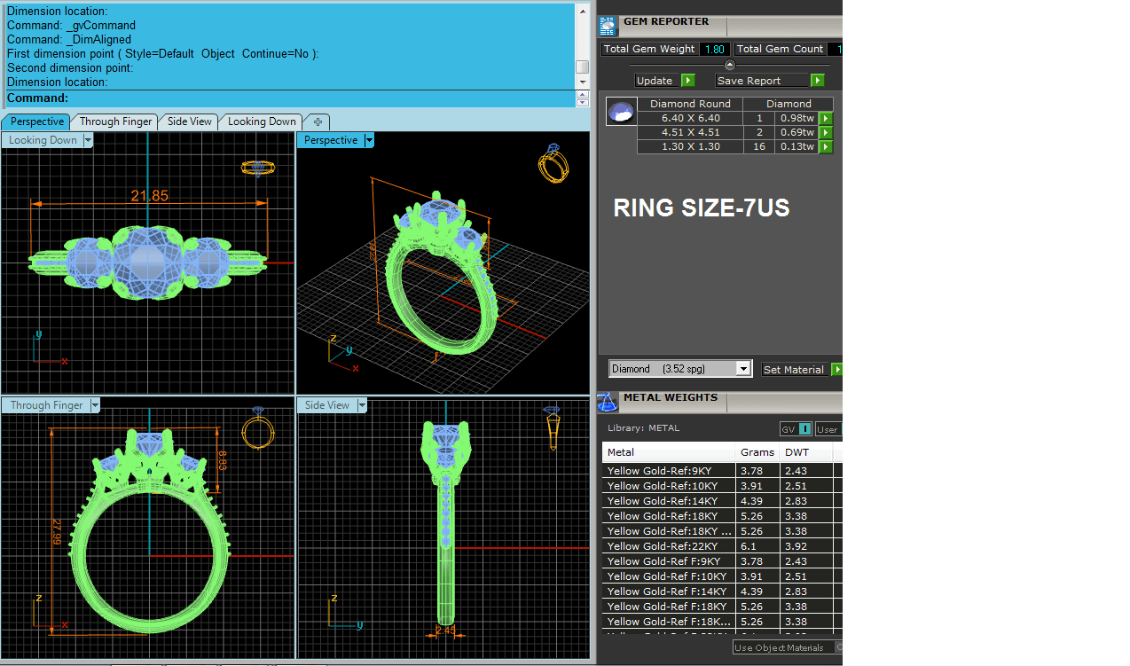Click the Set Material button
Image resolution: width=1130 pixels, height=666 pixels.
[794, 370]
